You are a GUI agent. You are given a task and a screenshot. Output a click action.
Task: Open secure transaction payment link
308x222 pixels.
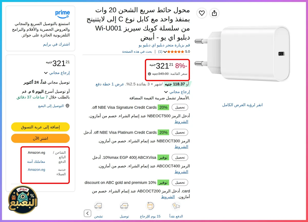coord(36,162)
